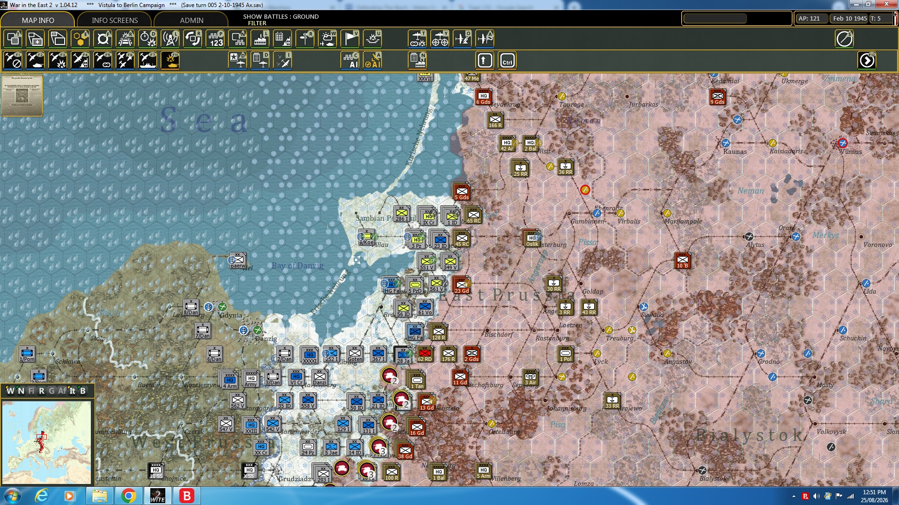The width and height of the screenshot is (899, 505).
Task: Select the 6 Gds HQ unit counter
Action: (x=484, y=97)
